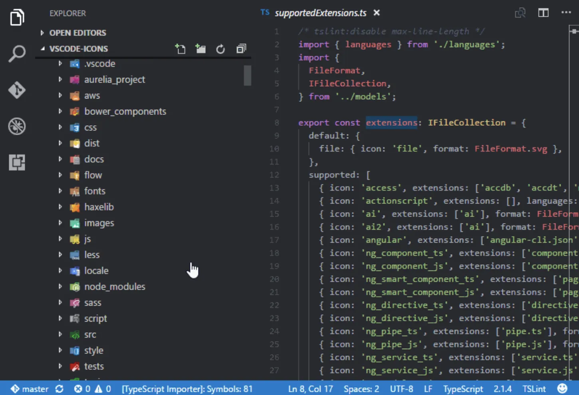Open the Extensions view in activity bar
The height and width of the screenshot is (395, 579).
[x=17, y=162]
